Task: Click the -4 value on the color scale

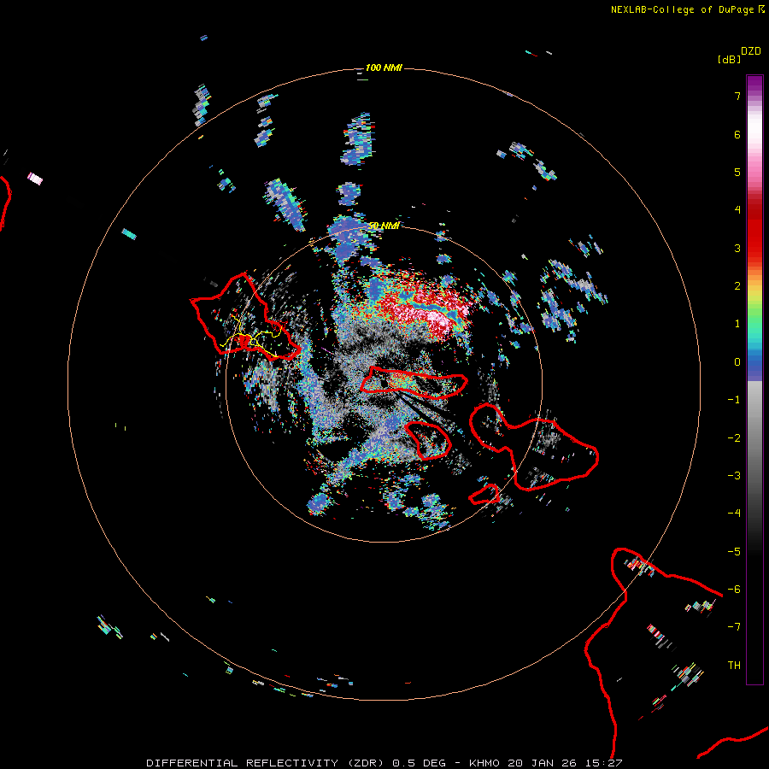Action: (x=734, y=514)
